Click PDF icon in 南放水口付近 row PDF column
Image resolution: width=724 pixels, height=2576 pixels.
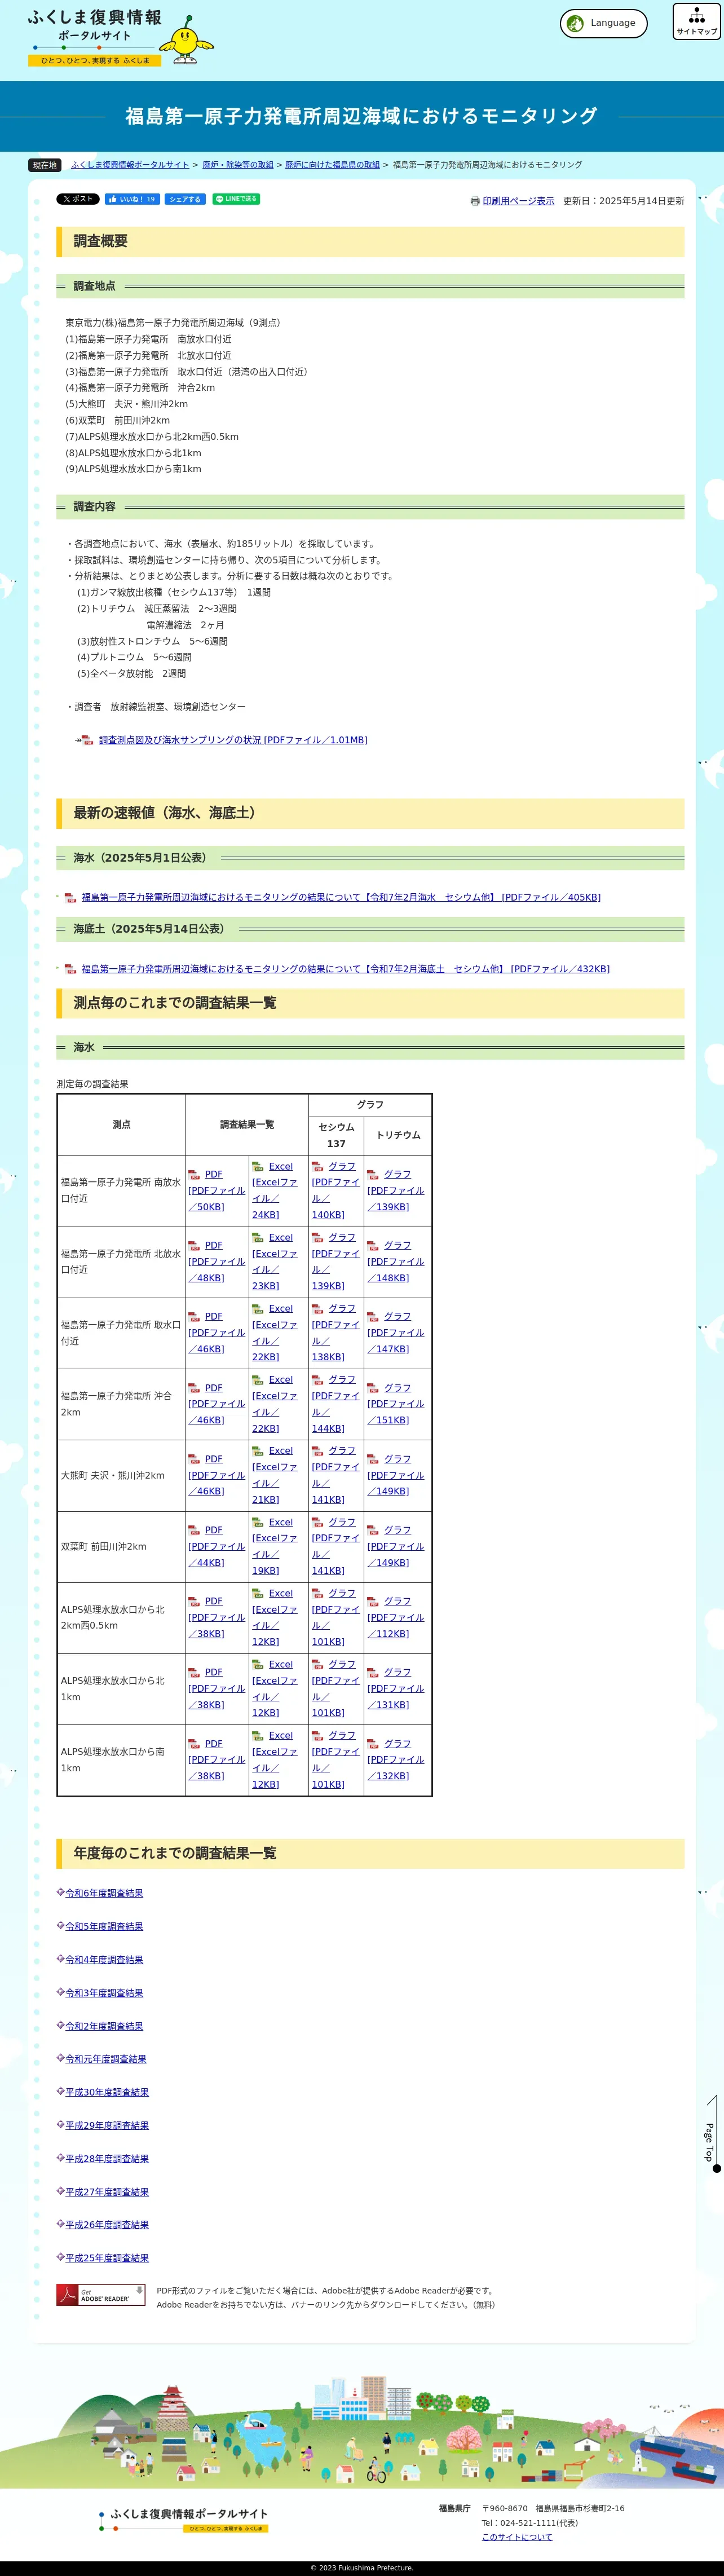click(x=194, y=1174)
